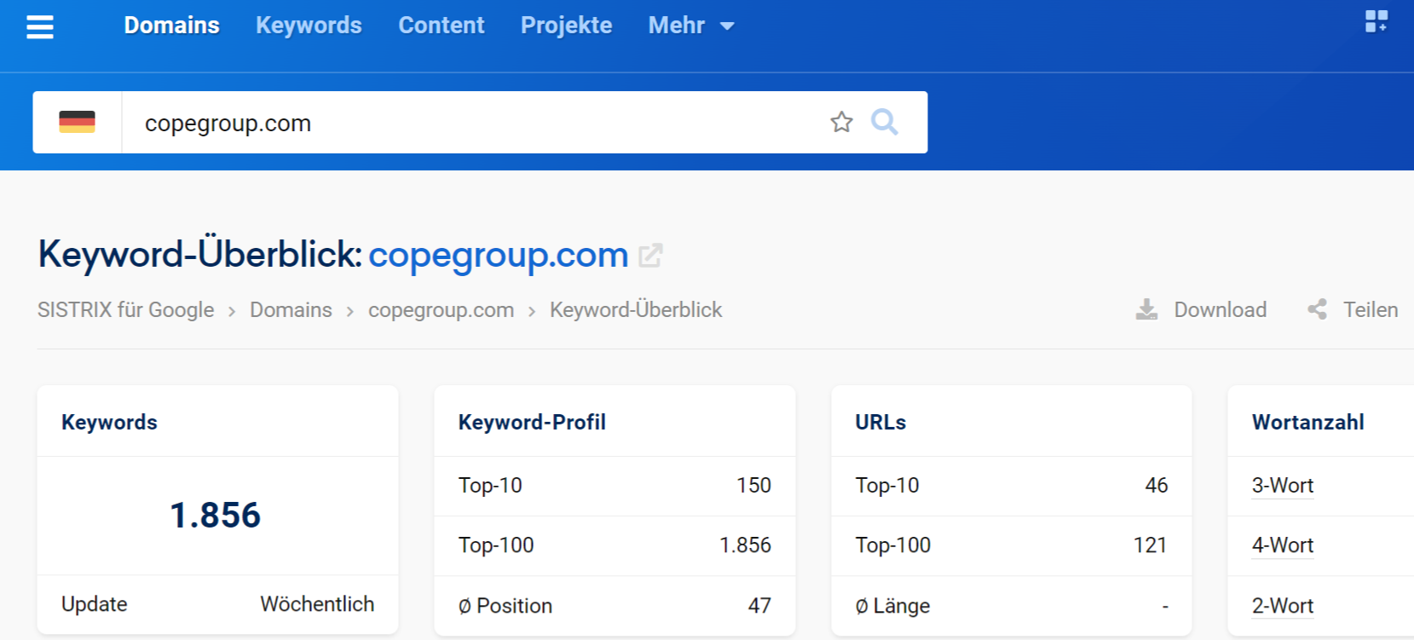This screenshot has height=640, width=1414.
Task: Click the Update label in the Keywords card
Action: 95,603
